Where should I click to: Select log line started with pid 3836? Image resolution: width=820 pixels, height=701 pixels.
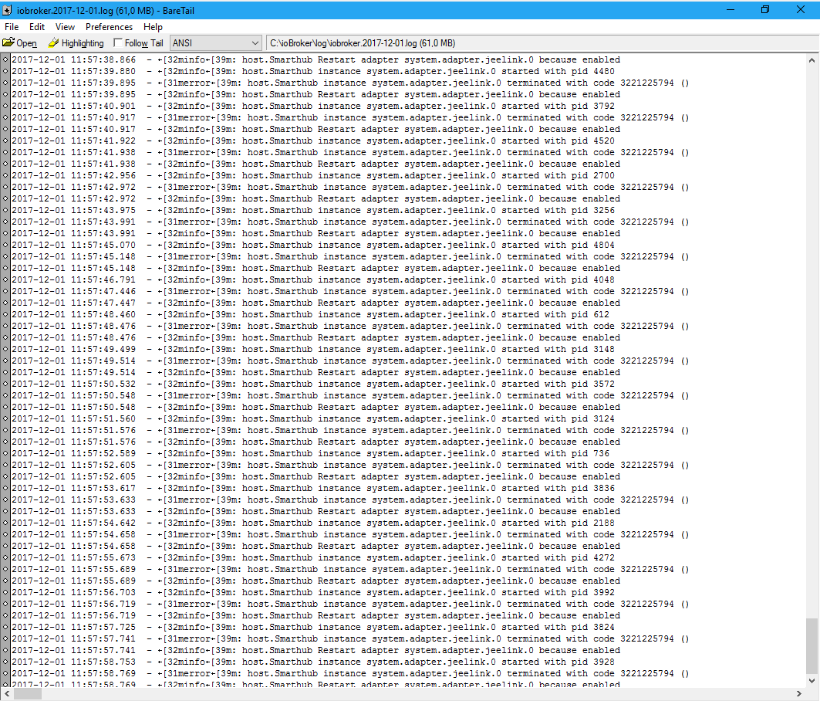click(312, 488)
